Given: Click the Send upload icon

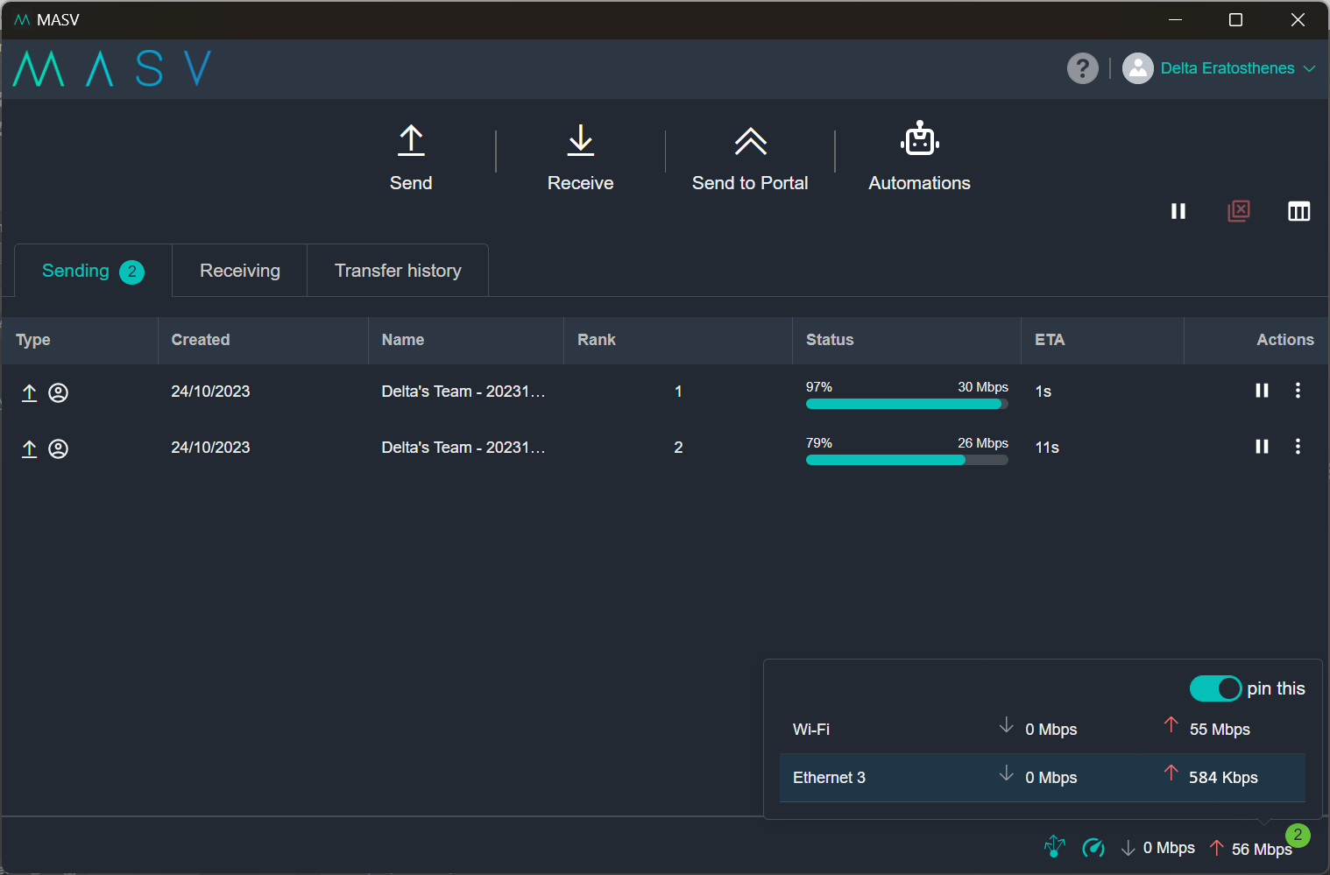Looking at the screenshot, I should click(411, 141).
